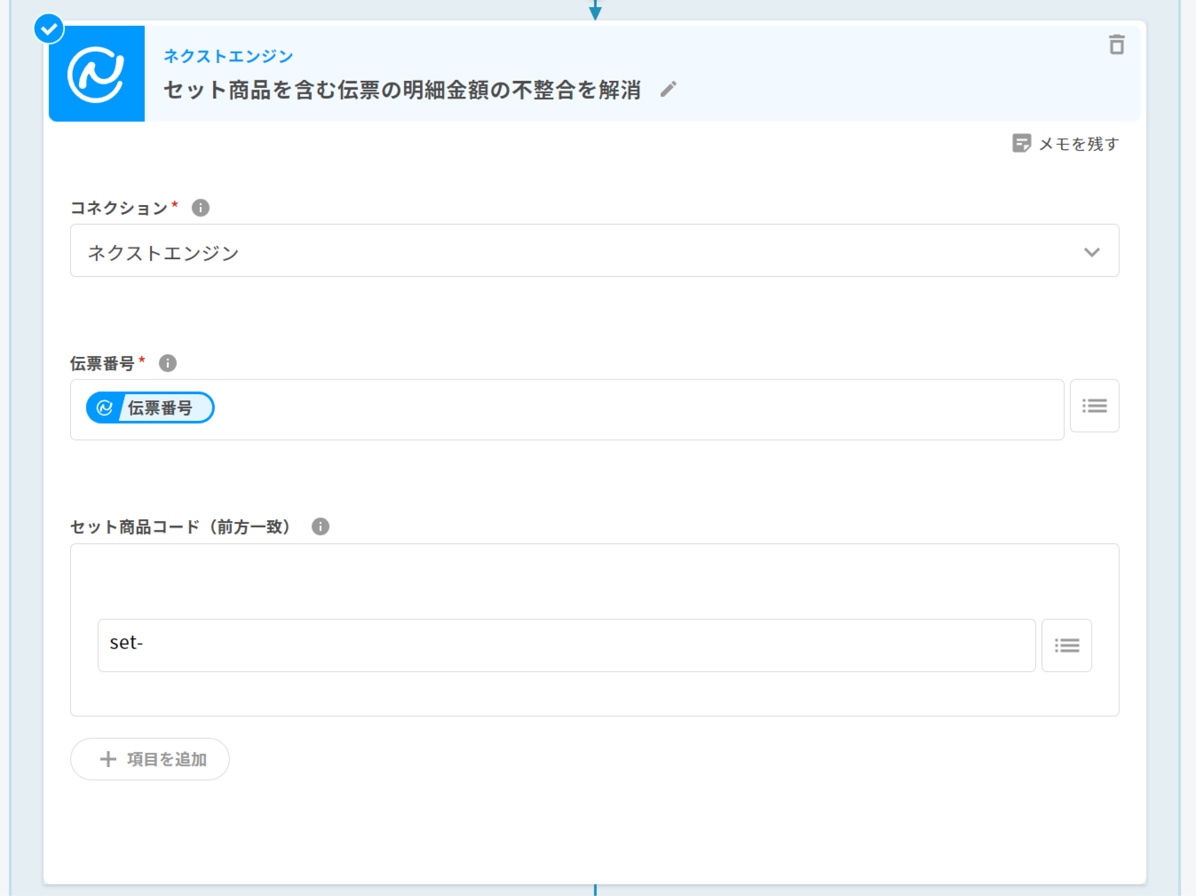1196x896 pixels.
Task: Click メモを残す link
Action: (1078, 144)
